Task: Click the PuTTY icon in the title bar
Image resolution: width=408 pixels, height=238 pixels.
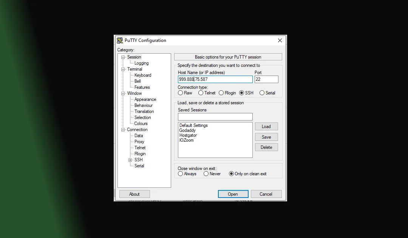Action: pos(120,40)
